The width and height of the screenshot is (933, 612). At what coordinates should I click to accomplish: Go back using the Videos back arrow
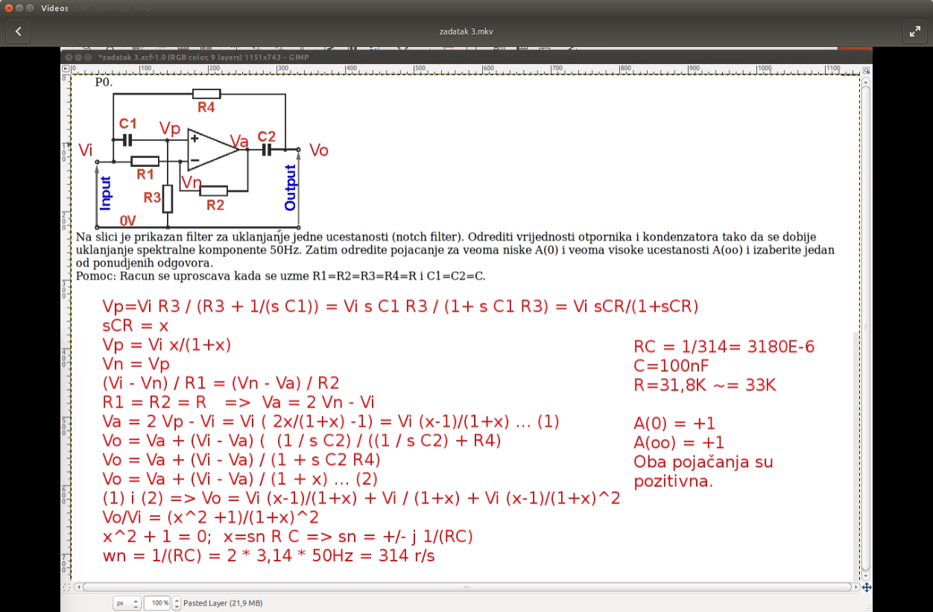pyautogui.click(x=18, y=31)
